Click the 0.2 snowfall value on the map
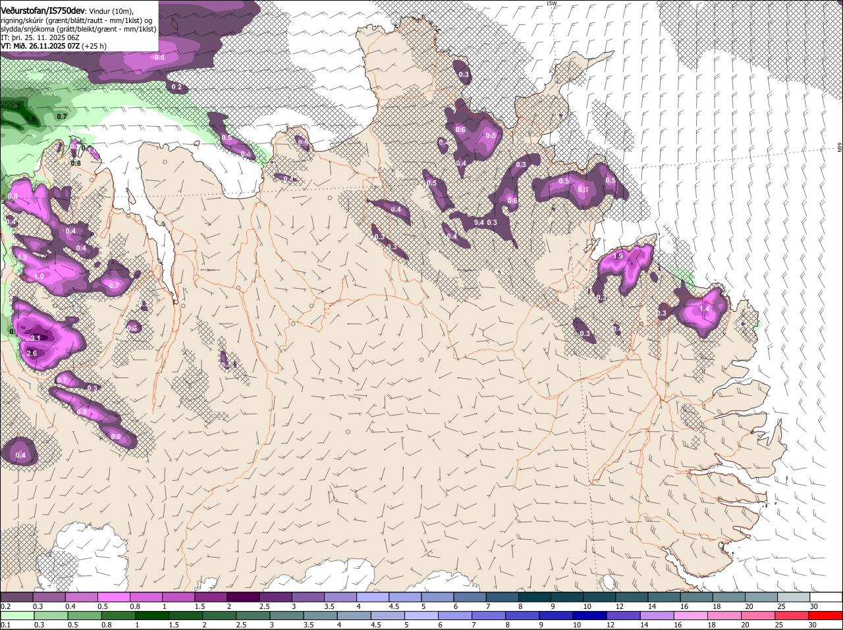843x630 pixels. click(176, 87)
